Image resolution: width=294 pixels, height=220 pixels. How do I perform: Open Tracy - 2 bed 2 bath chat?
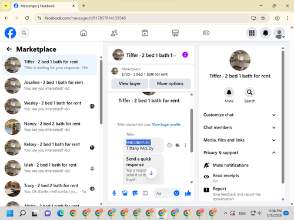point(49,188)
